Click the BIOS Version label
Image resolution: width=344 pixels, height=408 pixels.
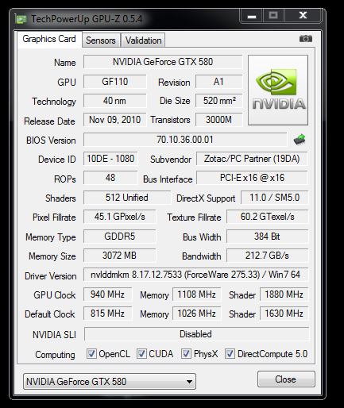click(51, 140)
